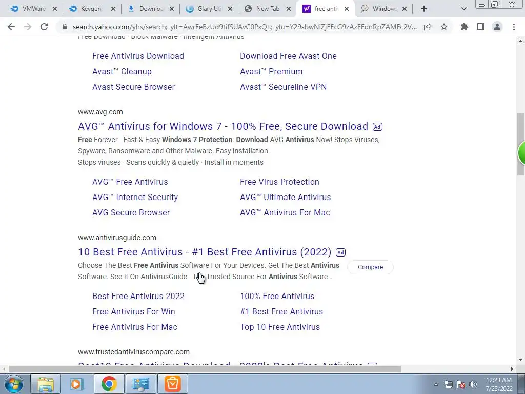
Task: Open the Windows Start button
Action: [x=14, y=384]
